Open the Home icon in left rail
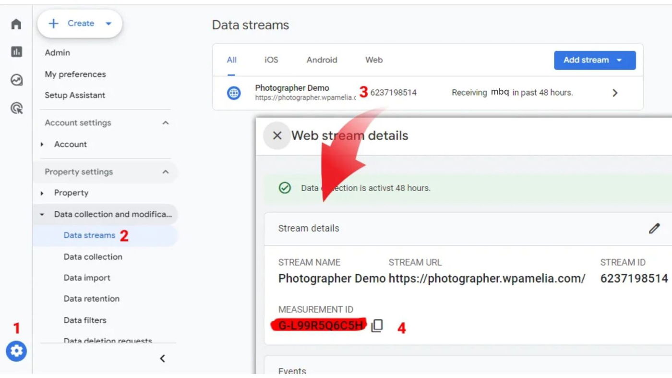The height and width of the screenshot is (378, 672). click(16, 24)
